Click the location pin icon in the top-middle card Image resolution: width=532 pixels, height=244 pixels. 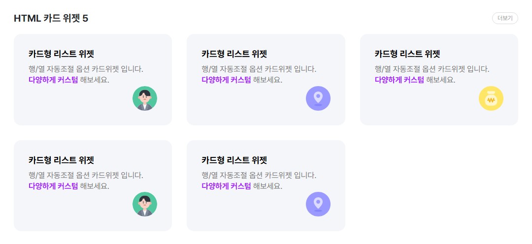pos(318,98)
